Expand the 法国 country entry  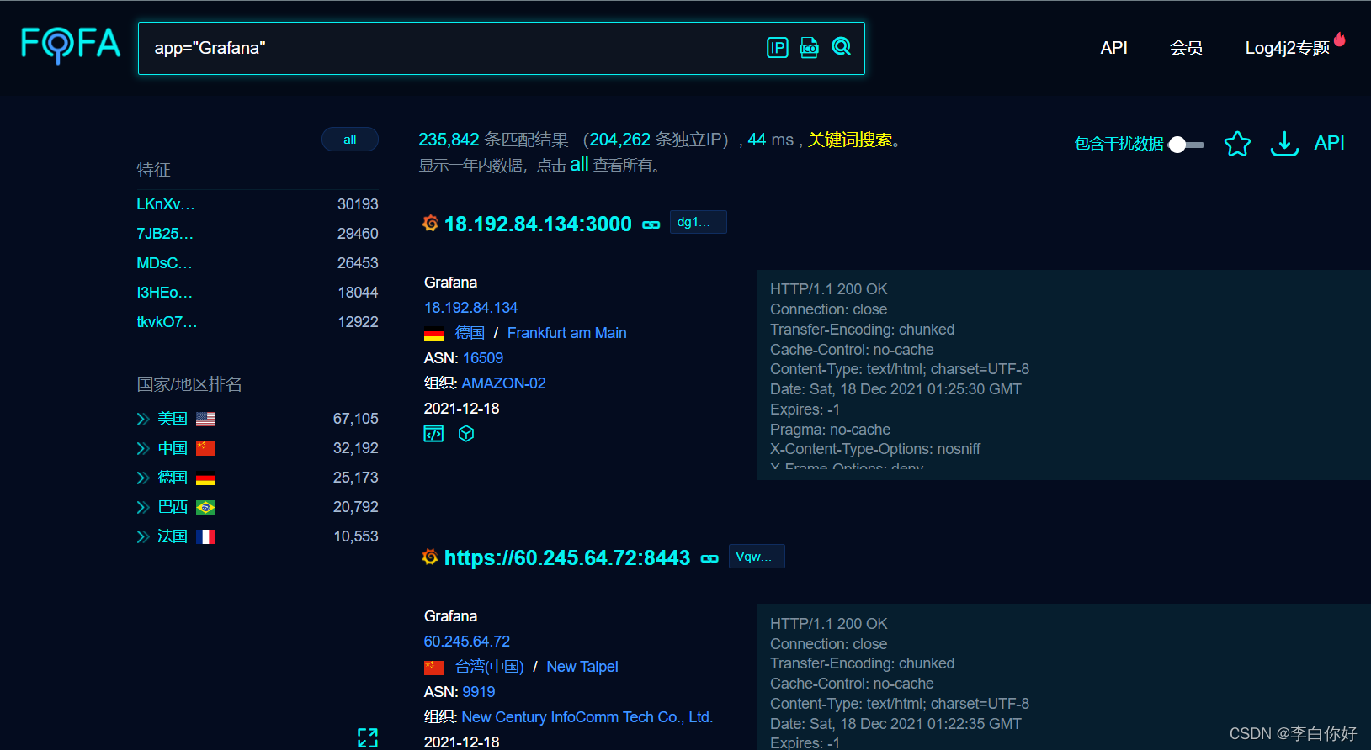(x=143, y=536)
